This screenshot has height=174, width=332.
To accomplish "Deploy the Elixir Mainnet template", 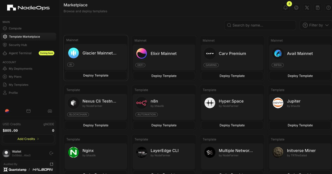I will [x=164, y=76].
